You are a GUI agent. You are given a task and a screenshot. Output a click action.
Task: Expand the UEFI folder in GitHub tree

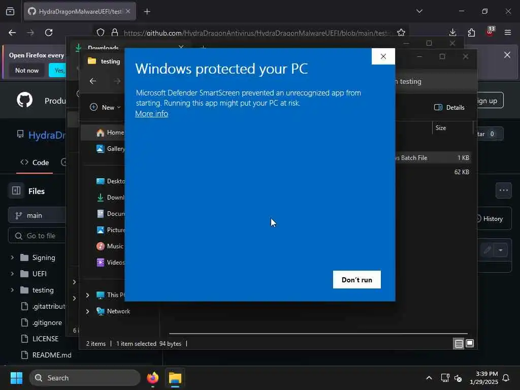12,274
